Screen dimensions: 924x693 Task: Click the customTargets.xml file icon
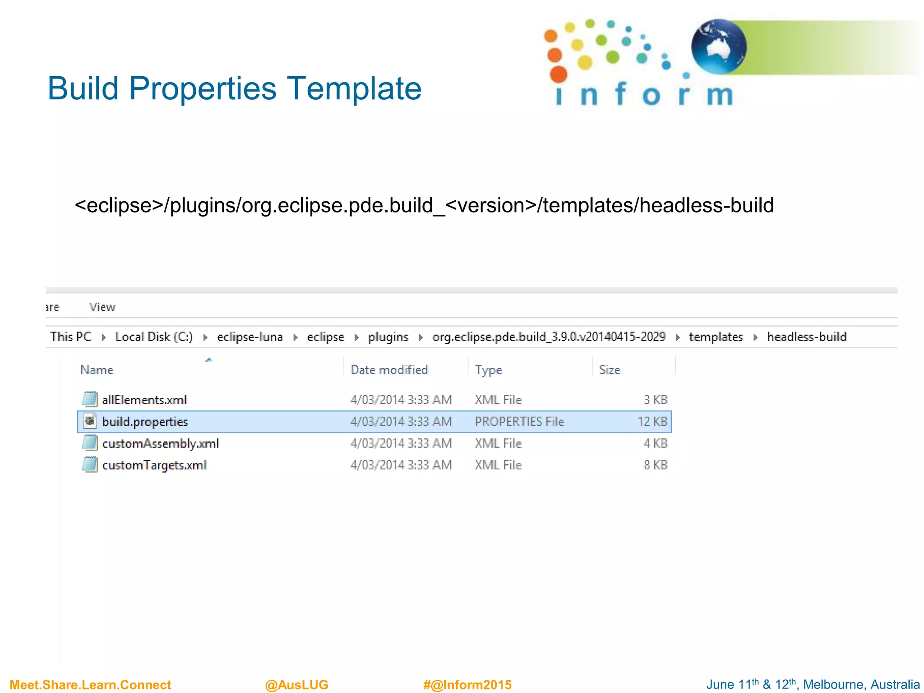(x=90, y=464)
